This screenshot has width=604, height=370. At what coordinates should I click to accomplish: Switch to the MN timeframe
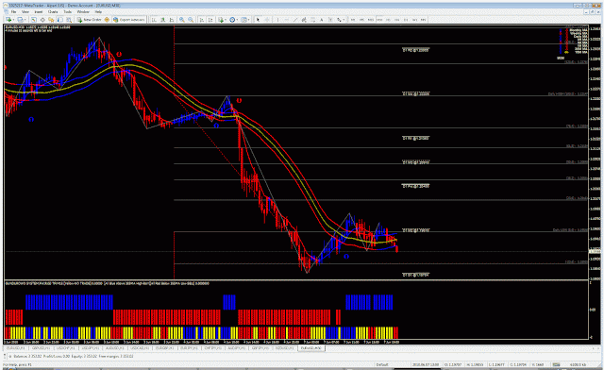point(424,20)
